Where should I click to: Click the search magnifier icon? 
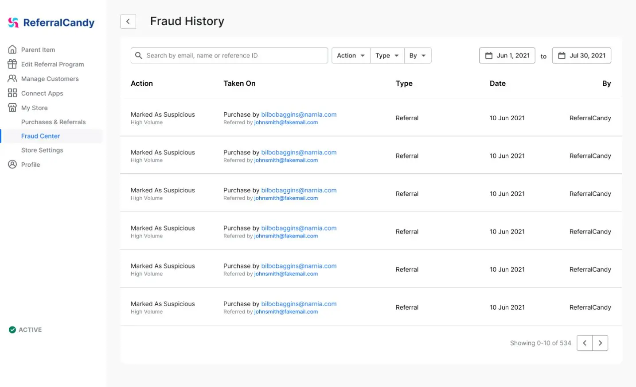click(x=139, y=55)
